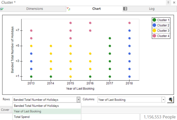Click the blue point at 2018, =7
Image resolution: width=177 pixels, height=120 pixels.
(x=130, y=31)
